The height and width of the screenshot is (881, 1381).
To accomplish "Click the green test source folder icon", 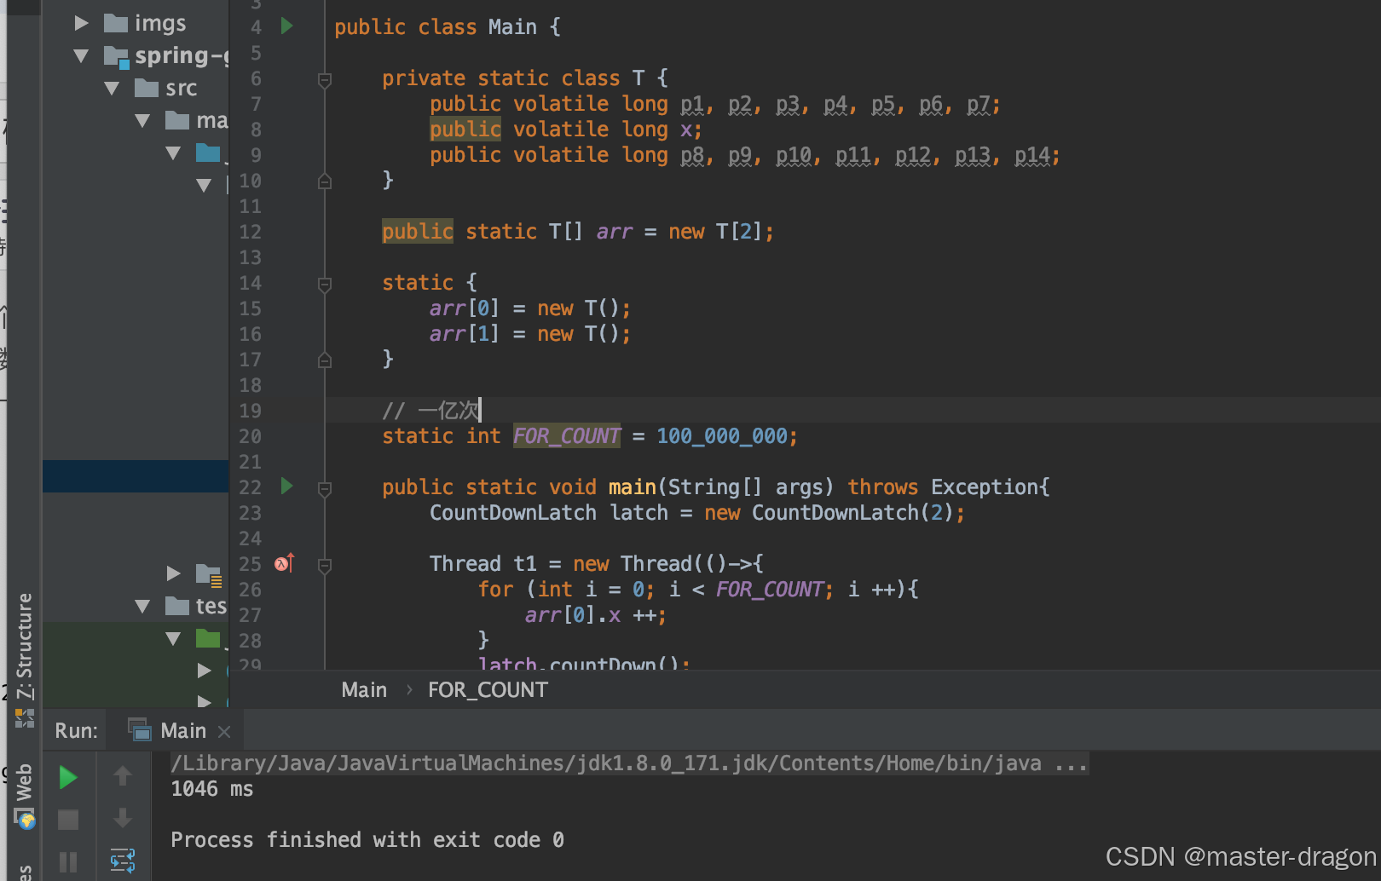I will (x=208, y=638).
